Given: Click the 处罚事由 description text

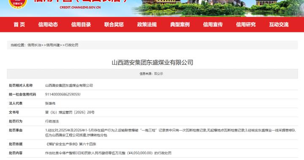Looking at the screenshot, I should [170, 133].
